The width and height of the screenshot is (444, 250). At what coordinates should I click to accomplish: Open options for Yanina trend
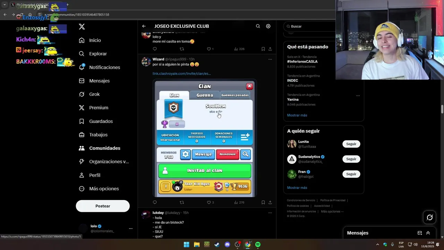[358, 95]
